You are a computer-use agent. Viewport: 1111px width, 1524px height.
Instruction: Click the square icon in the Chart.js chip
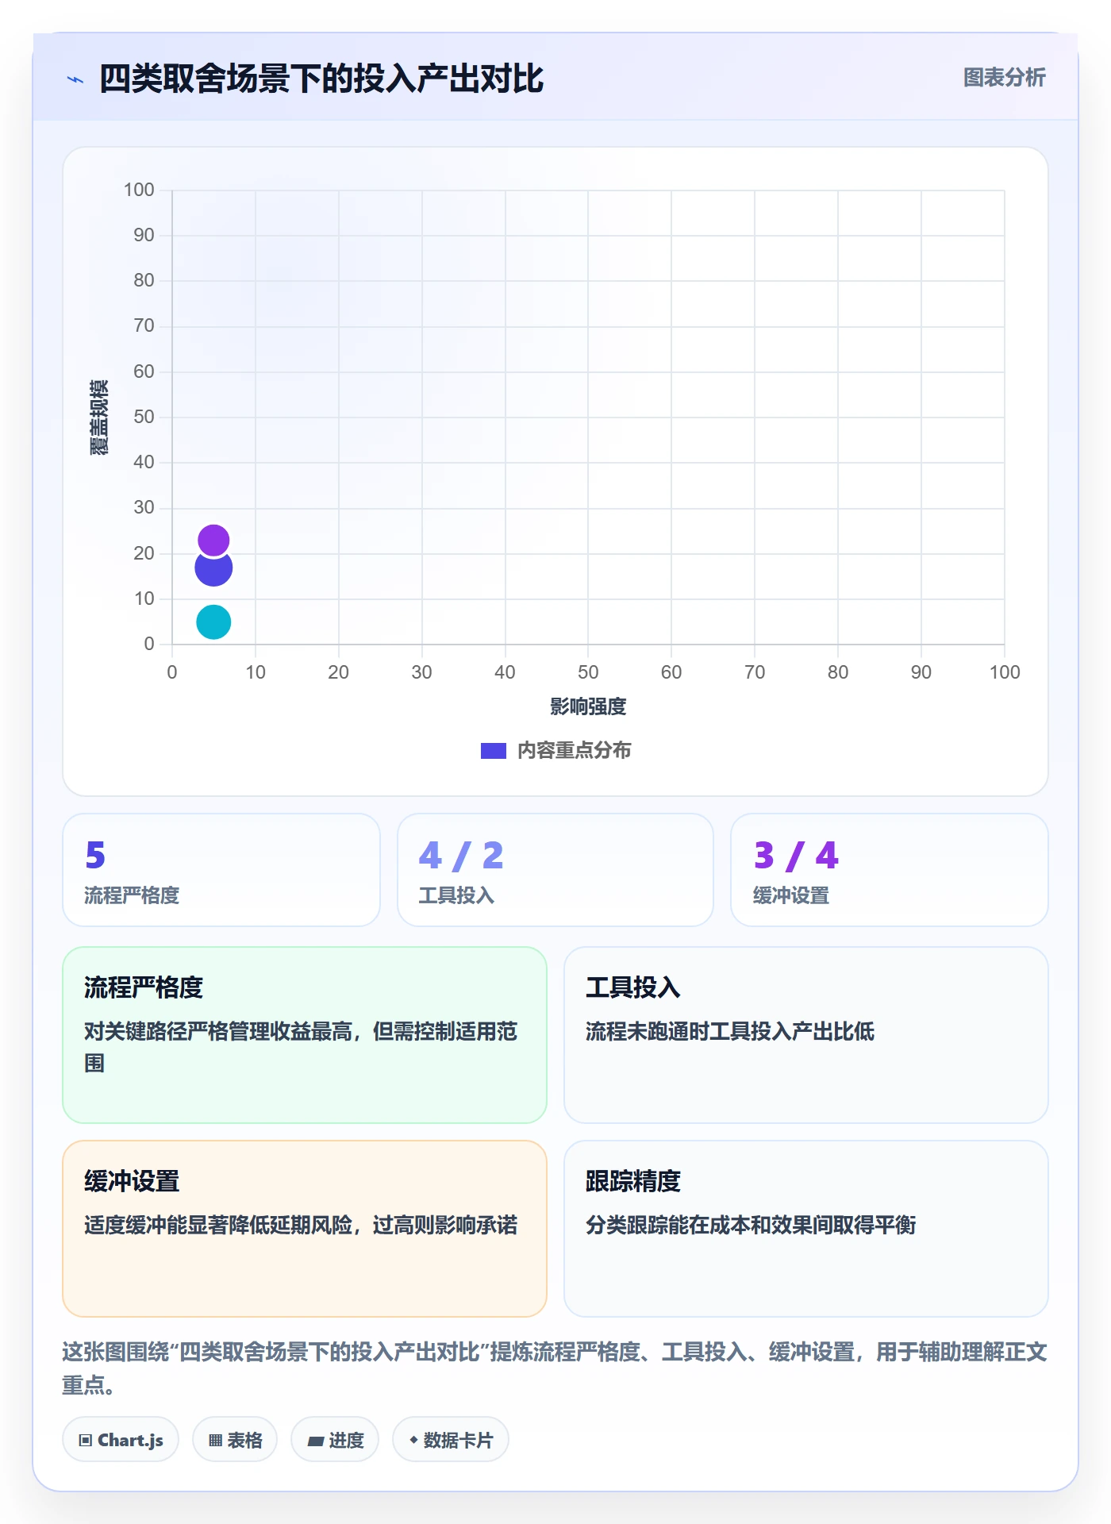pos(86,1441)
